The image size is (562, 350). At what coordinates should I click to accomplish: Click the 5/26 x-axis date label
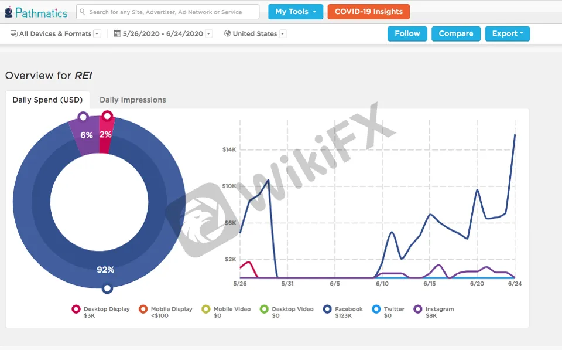point(240,284)
